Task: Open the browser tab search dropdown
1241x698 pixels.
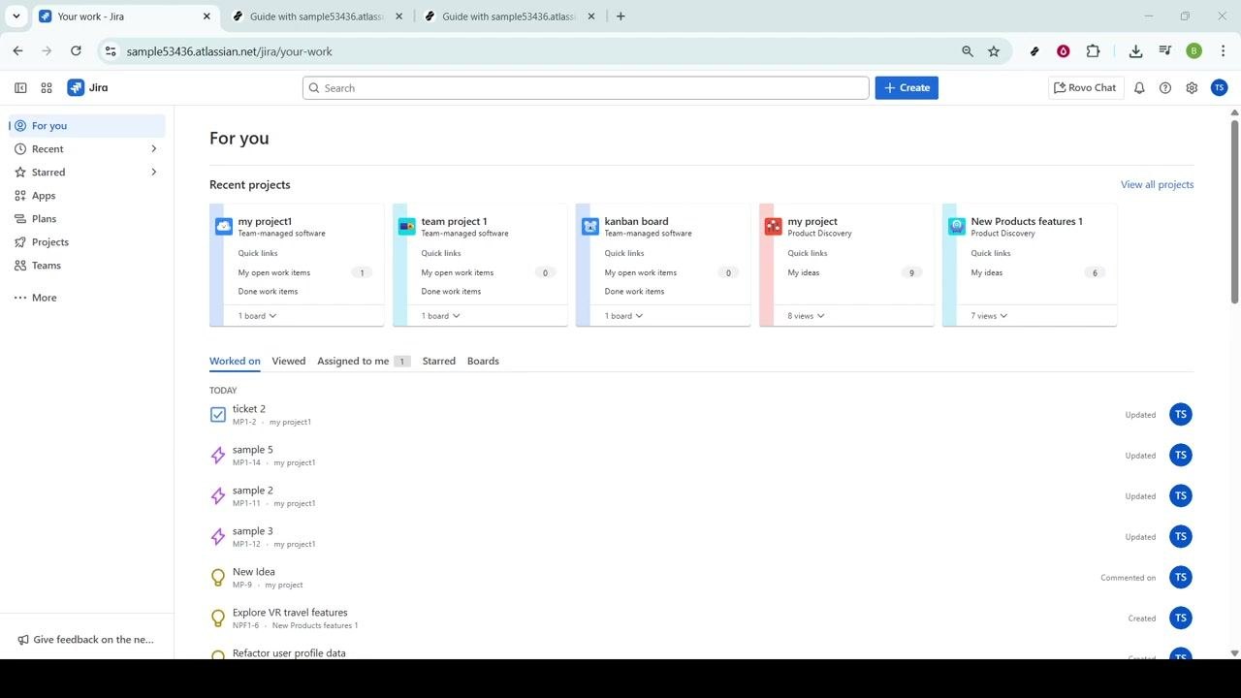Action: coord(16,16)
